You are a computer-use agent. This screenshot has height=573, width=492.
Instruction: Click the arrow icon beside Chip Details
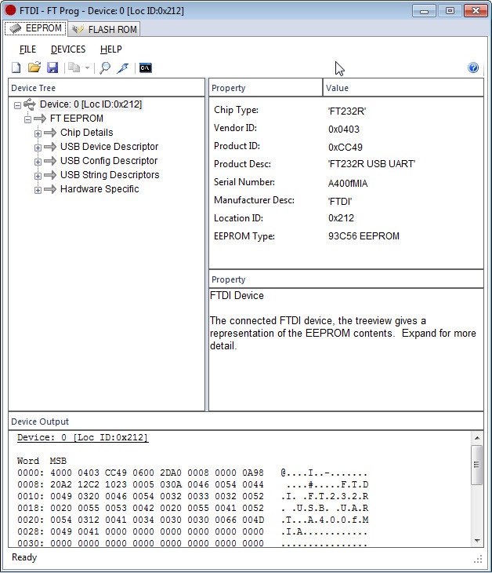tap(50, 133)
